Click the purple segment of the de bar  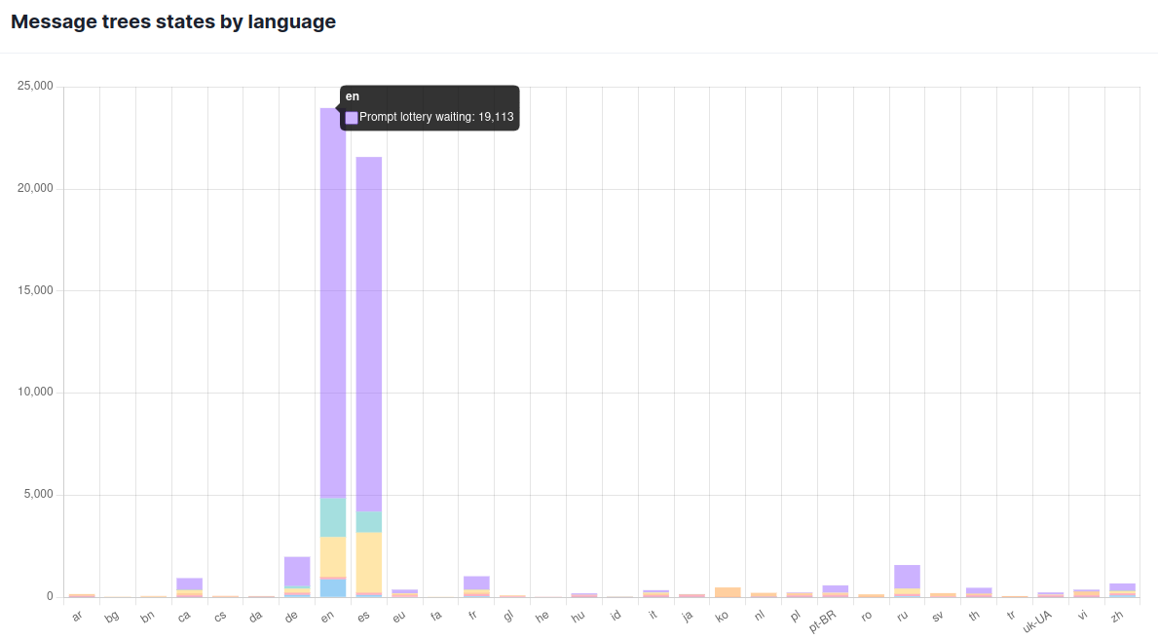click(x=298, y=571)
